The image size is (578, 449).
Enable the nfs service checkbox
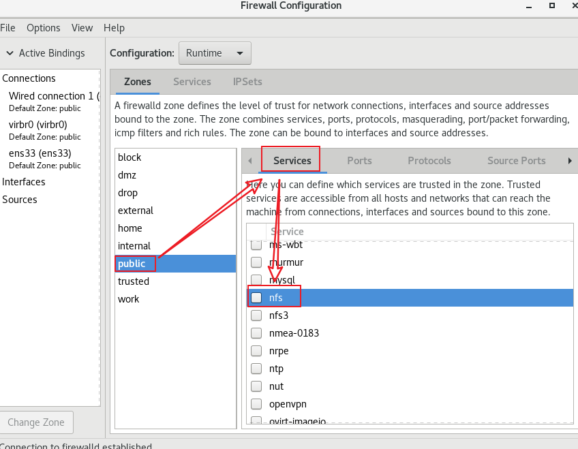point(256,298)
